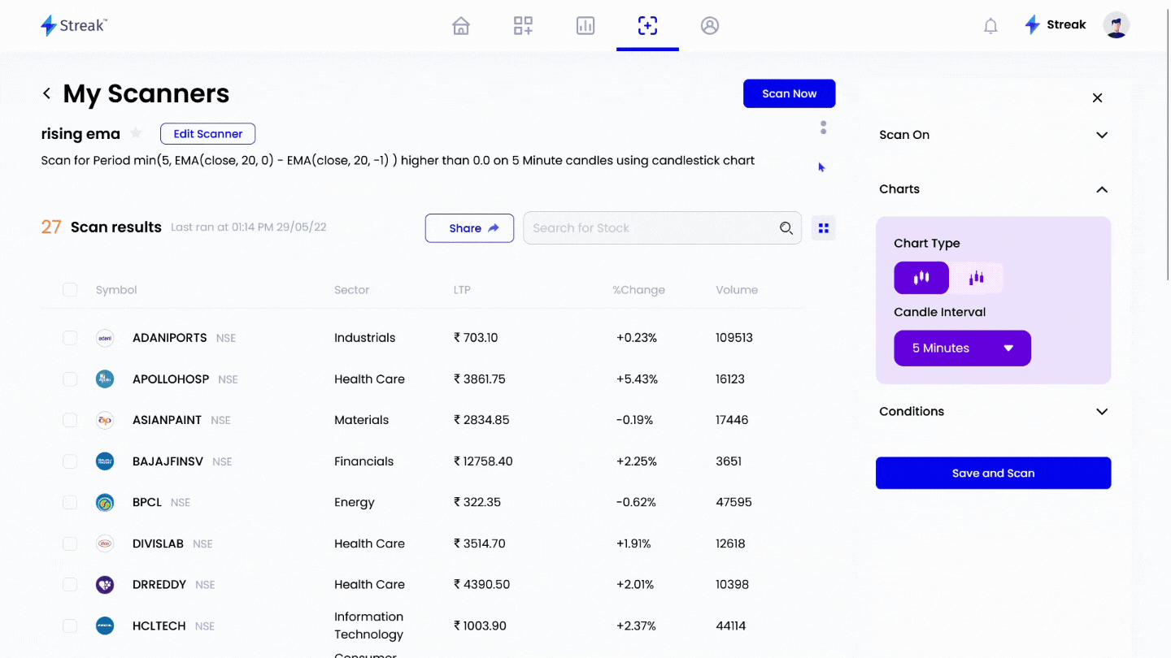Go back using the arrow beside My Scanners
The height and width of the screenshot is (658, 1171).
(47, 94)
